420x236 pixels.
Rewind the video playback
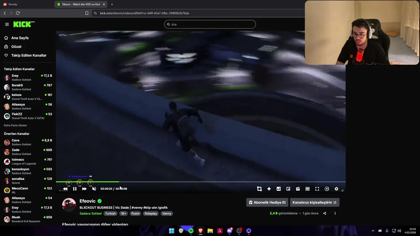tap(65, 189)
